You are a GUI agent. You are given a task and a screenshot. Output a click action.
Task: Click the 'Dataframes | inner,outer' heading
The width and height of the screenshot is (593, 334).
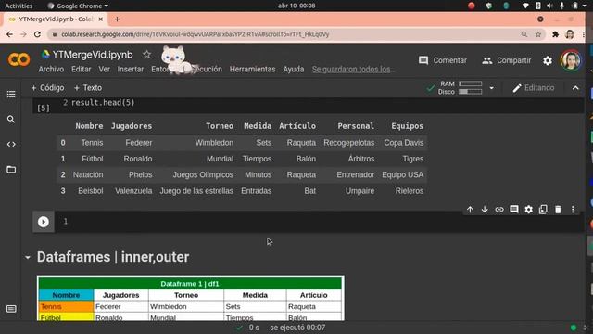click(x=113, y=257)
